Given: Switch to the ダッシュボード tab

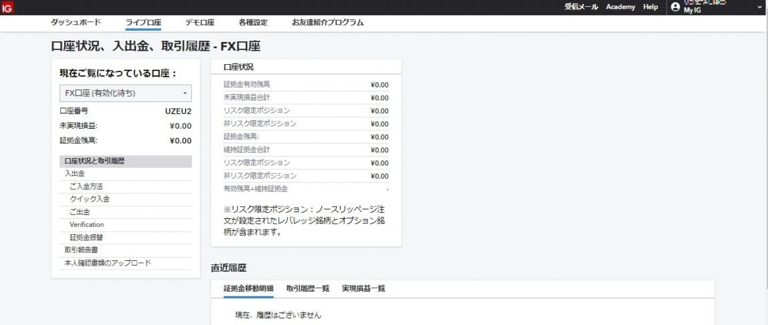Looking at the screenshot, I should tap(76, 22).
